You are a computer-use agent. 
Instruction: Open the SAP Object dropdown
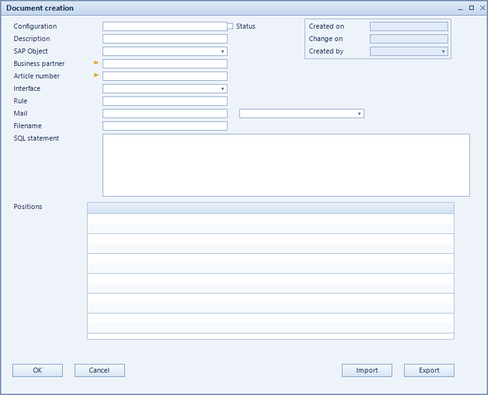coord(223,52)
